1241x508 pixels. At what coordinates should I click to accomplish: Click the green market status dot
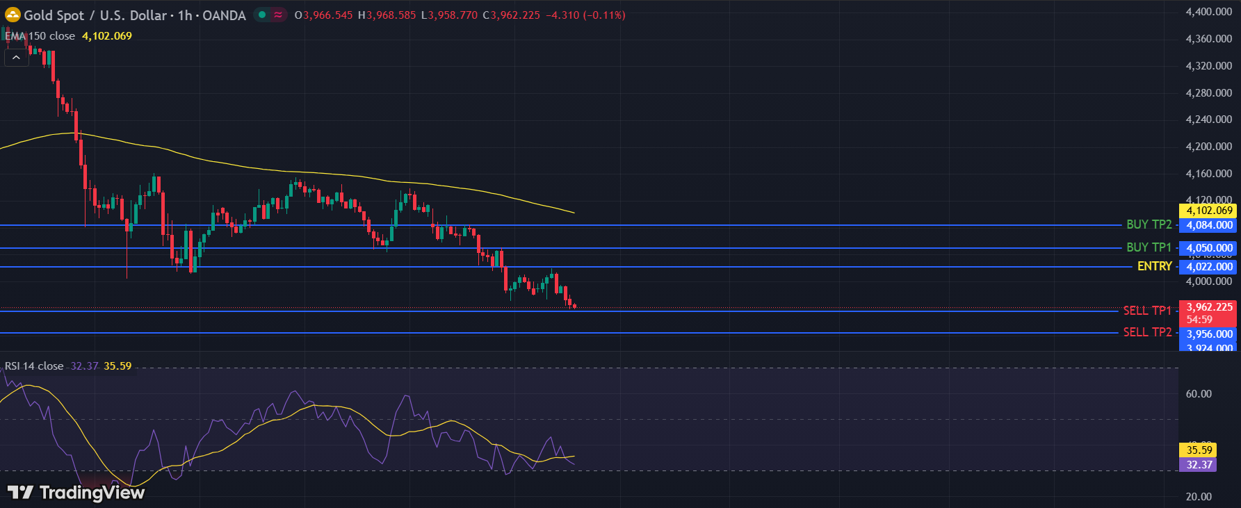[262, 15]
